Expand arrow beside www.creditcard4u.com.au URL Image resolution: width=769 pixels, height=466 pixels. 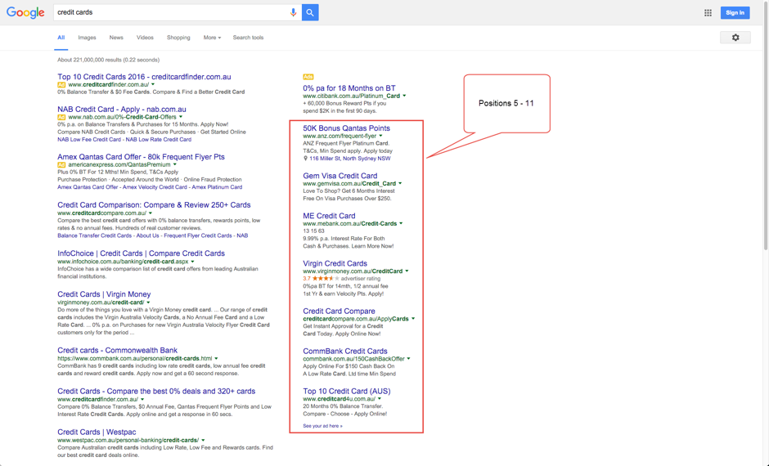coord(380,399)
